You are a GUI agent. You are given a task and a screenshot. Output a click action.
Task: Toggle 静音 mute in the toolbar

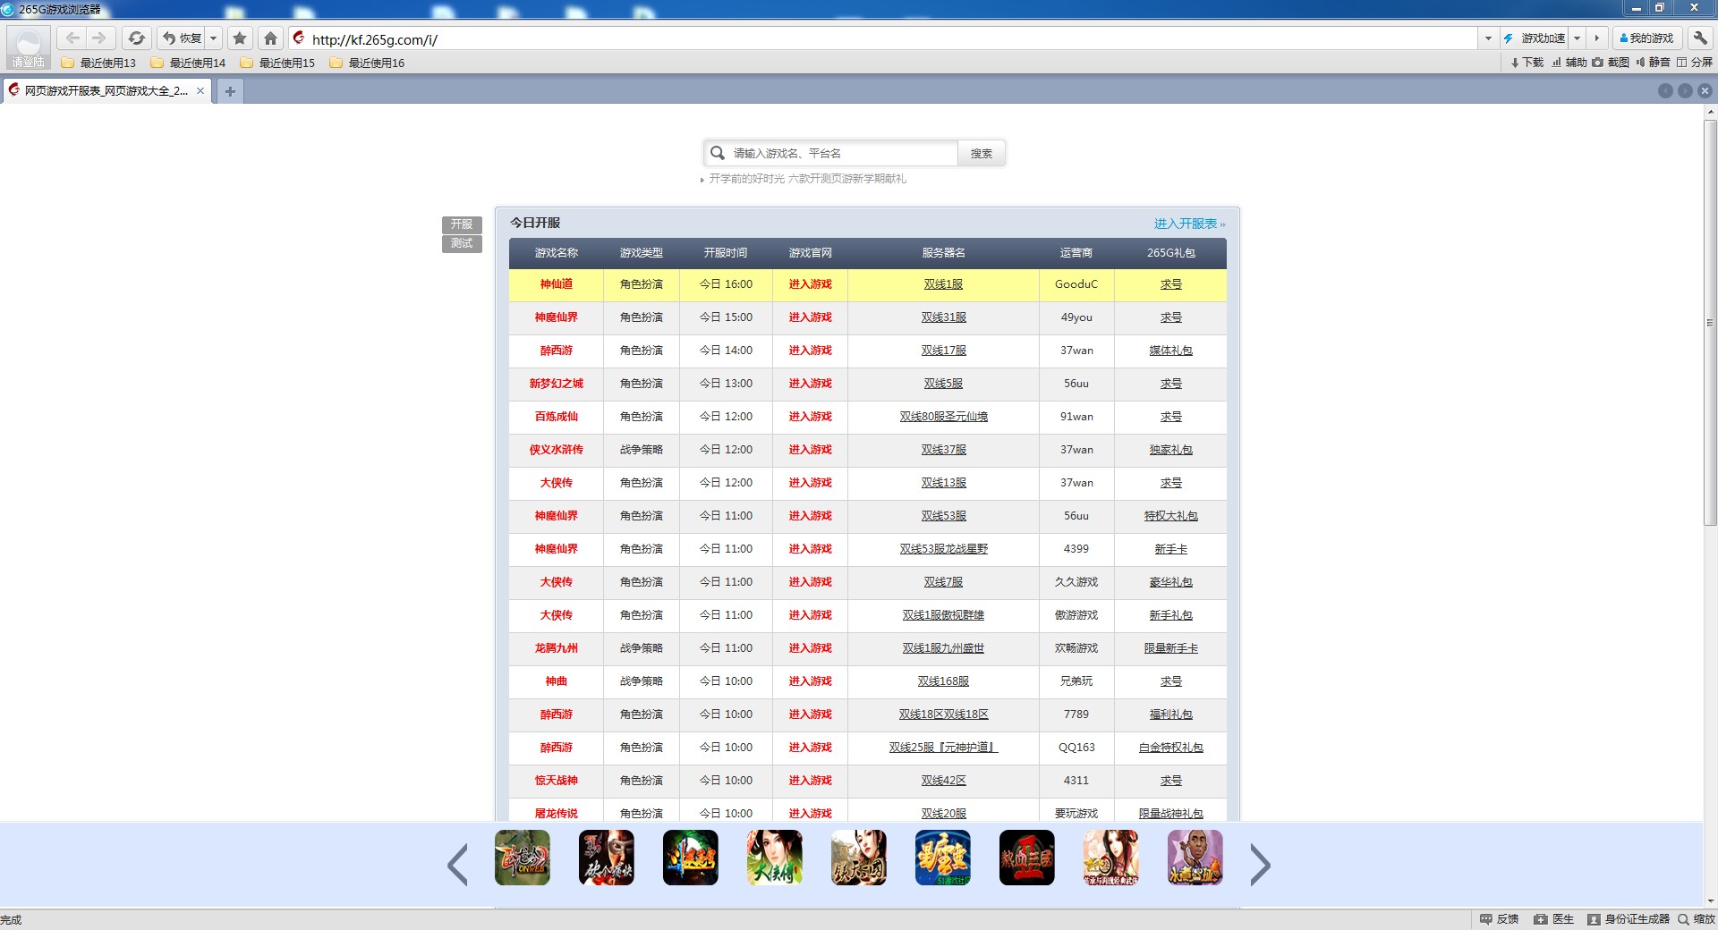tap(1653, 63)
